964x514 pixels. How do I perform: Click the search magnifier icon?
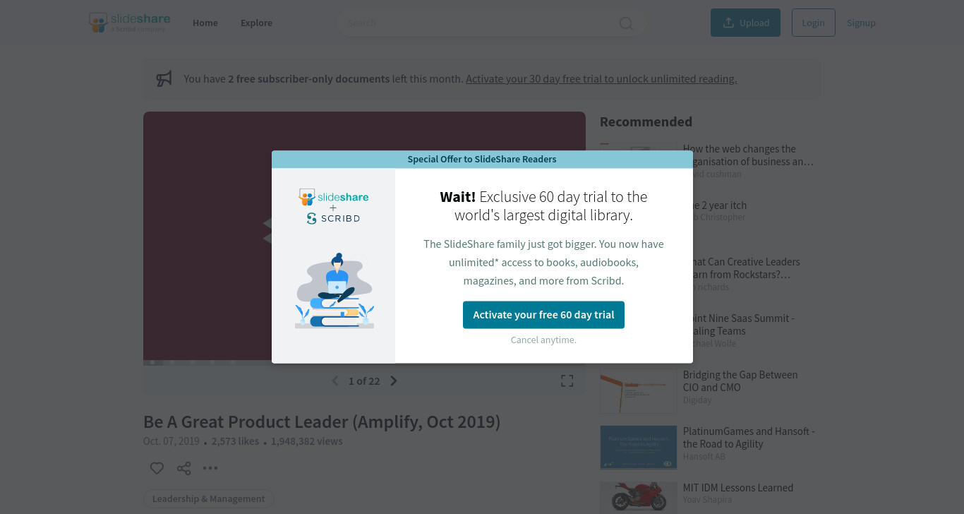626,23
